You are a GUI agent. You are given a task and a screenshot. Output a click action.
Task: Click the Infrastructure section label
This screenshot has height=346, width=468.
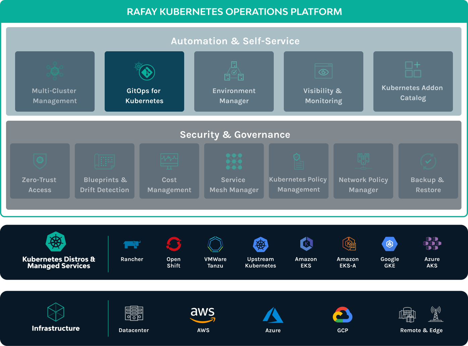pyautogui.click(x=56, y=328)
